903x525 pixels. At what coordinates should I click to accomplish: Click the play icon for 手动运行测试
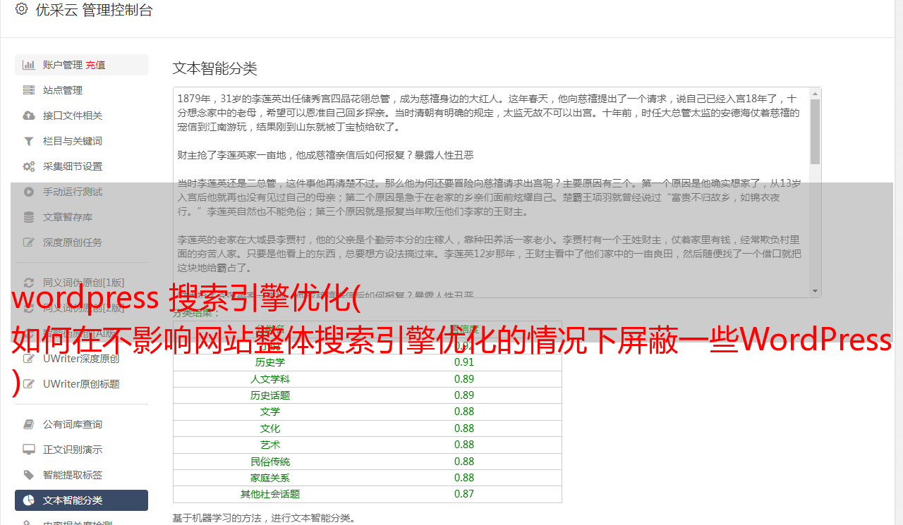29,192
